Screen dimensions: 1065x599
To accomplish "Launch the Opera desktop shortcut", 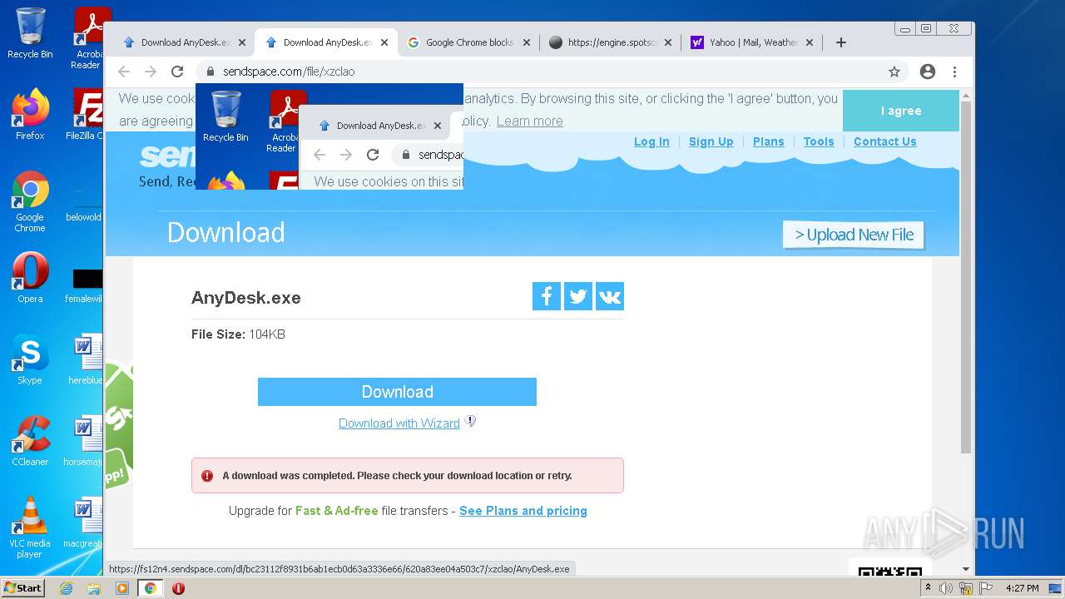I will pyautogui.click(x=30, y=278).
